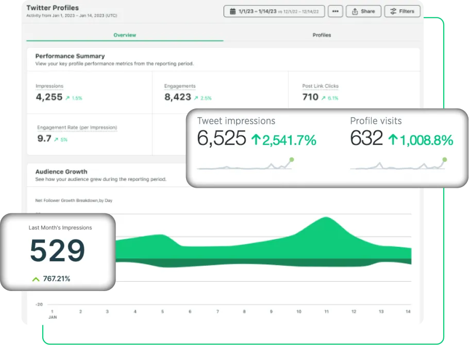Switch to the Profiles tab
Viewport: 469px width, 345px height.
[x=322, y=35]
